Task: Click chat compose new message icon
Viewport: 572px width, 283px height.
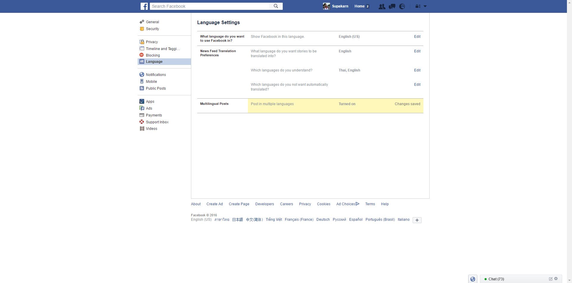Action: 551,279
